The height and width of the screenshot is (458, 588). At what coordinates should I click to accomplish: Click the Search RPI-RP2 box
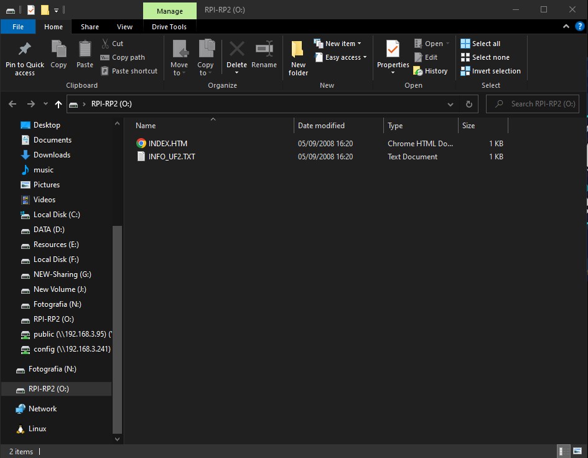click(x=533, y=104)
